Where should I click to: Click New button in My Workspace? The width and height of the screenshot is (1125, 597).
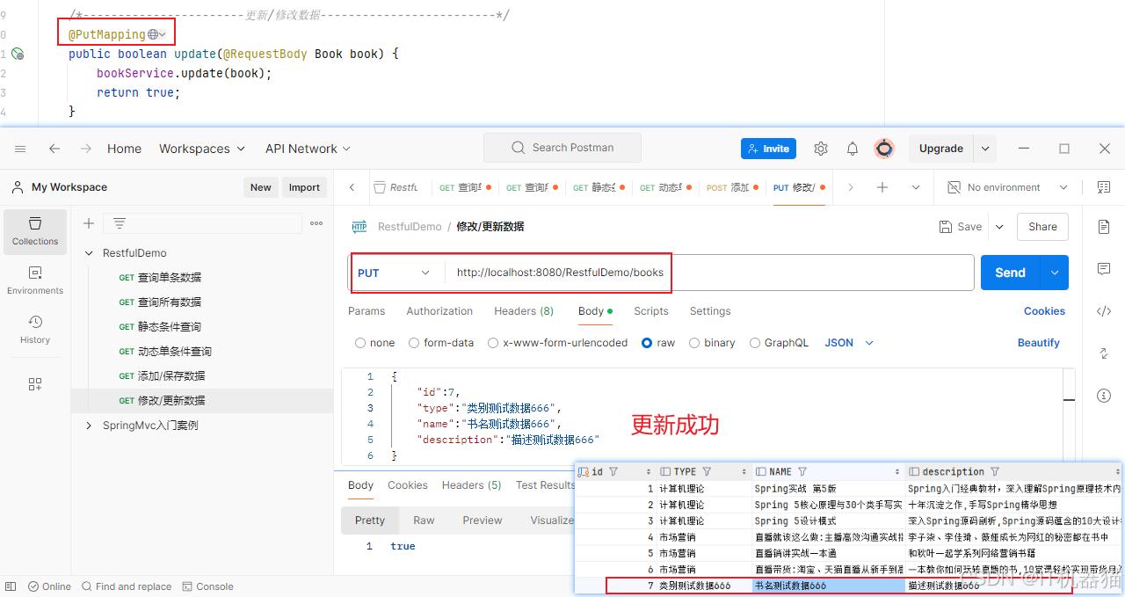point(260,187)
